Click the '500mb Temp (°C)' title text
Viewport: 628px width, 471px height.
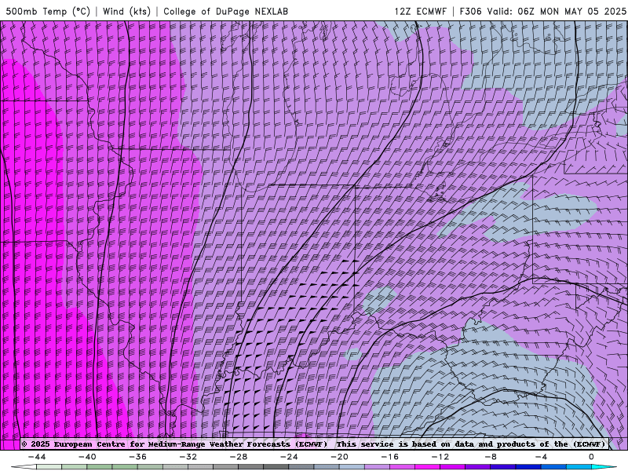48,11
